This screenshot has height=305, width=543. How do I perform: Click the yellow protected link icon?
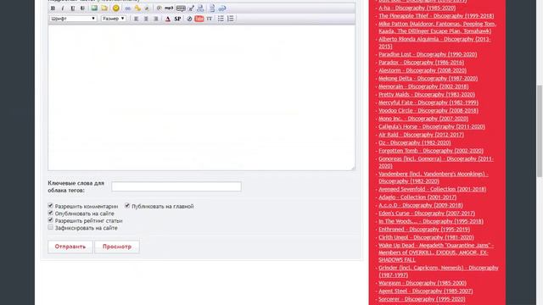pos(137,8)
